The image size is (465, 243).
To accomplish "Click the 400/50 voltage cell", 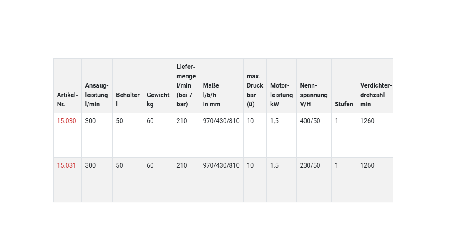I will point(310,121).
